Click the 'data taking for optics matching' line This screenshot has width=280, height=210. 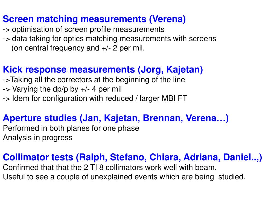coord(109,39)
